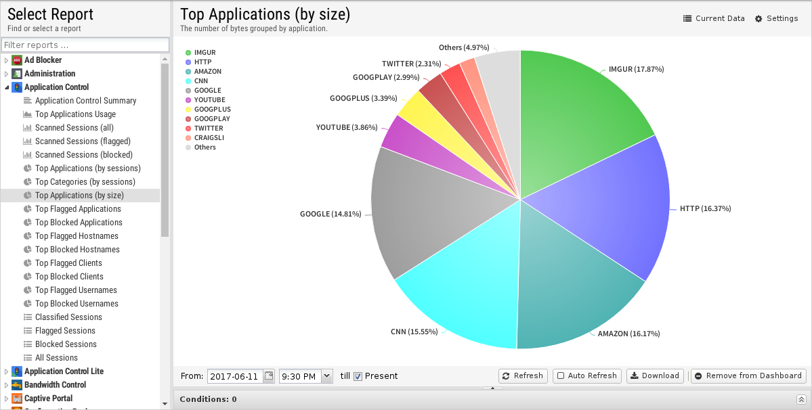This screenshot has width=812, height=410.
Task: Click the list icon beside Classified Sessions
Action: tap(28, 317)
